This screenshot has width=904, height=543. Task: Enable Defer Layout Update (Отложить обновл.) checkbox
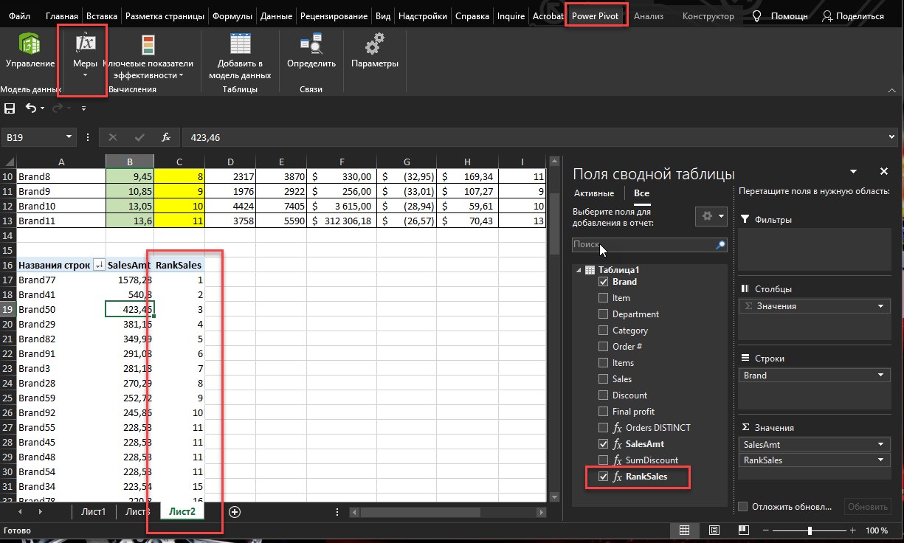tap(744, 506)
